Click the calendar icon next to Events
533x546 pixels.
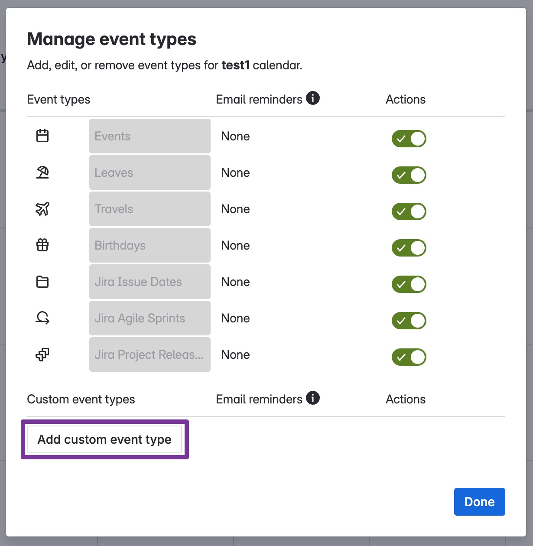pyautogui.click(x=42, y=136)
